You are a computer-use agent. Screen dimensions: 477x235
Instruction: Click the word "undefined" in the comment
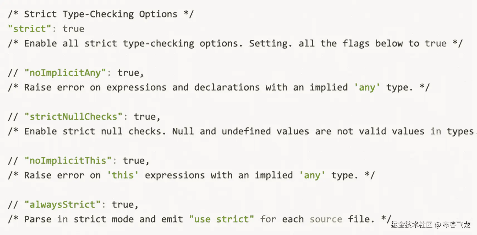point(246,131)
